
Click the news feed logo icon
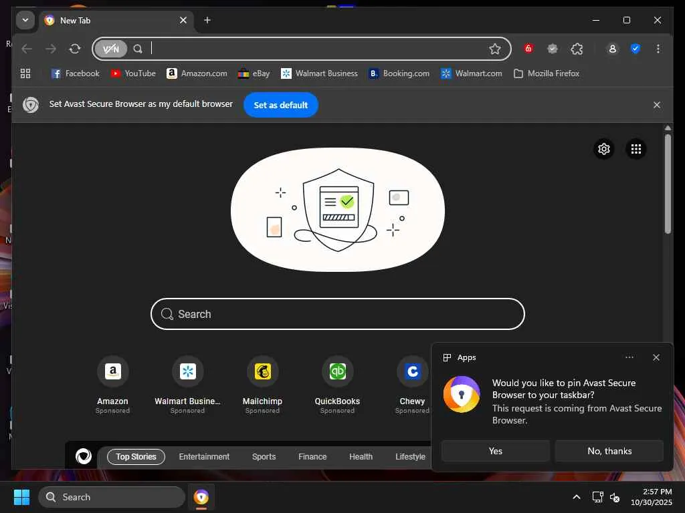point(84,456)
